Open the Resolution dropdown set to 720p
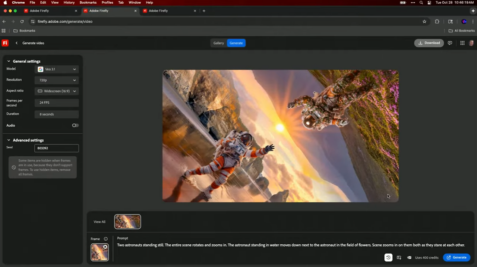Image resolution: width=477 pixels, height=267 pixels. (x=57, y=80)
